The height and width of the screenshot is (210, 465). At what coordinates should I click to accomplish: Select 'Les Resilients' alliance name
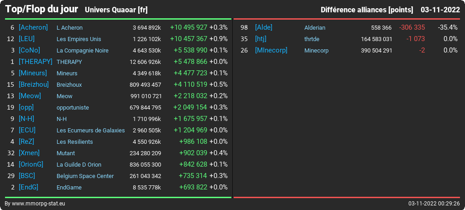[75, 142]
